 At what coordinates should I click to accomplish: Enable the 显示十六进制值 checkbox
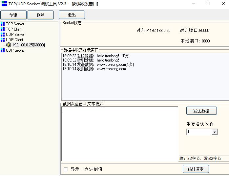[66, 169]
